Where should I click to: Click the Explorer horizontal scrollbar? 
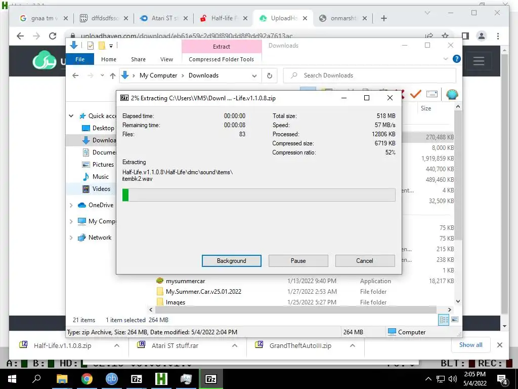[295, 310]
